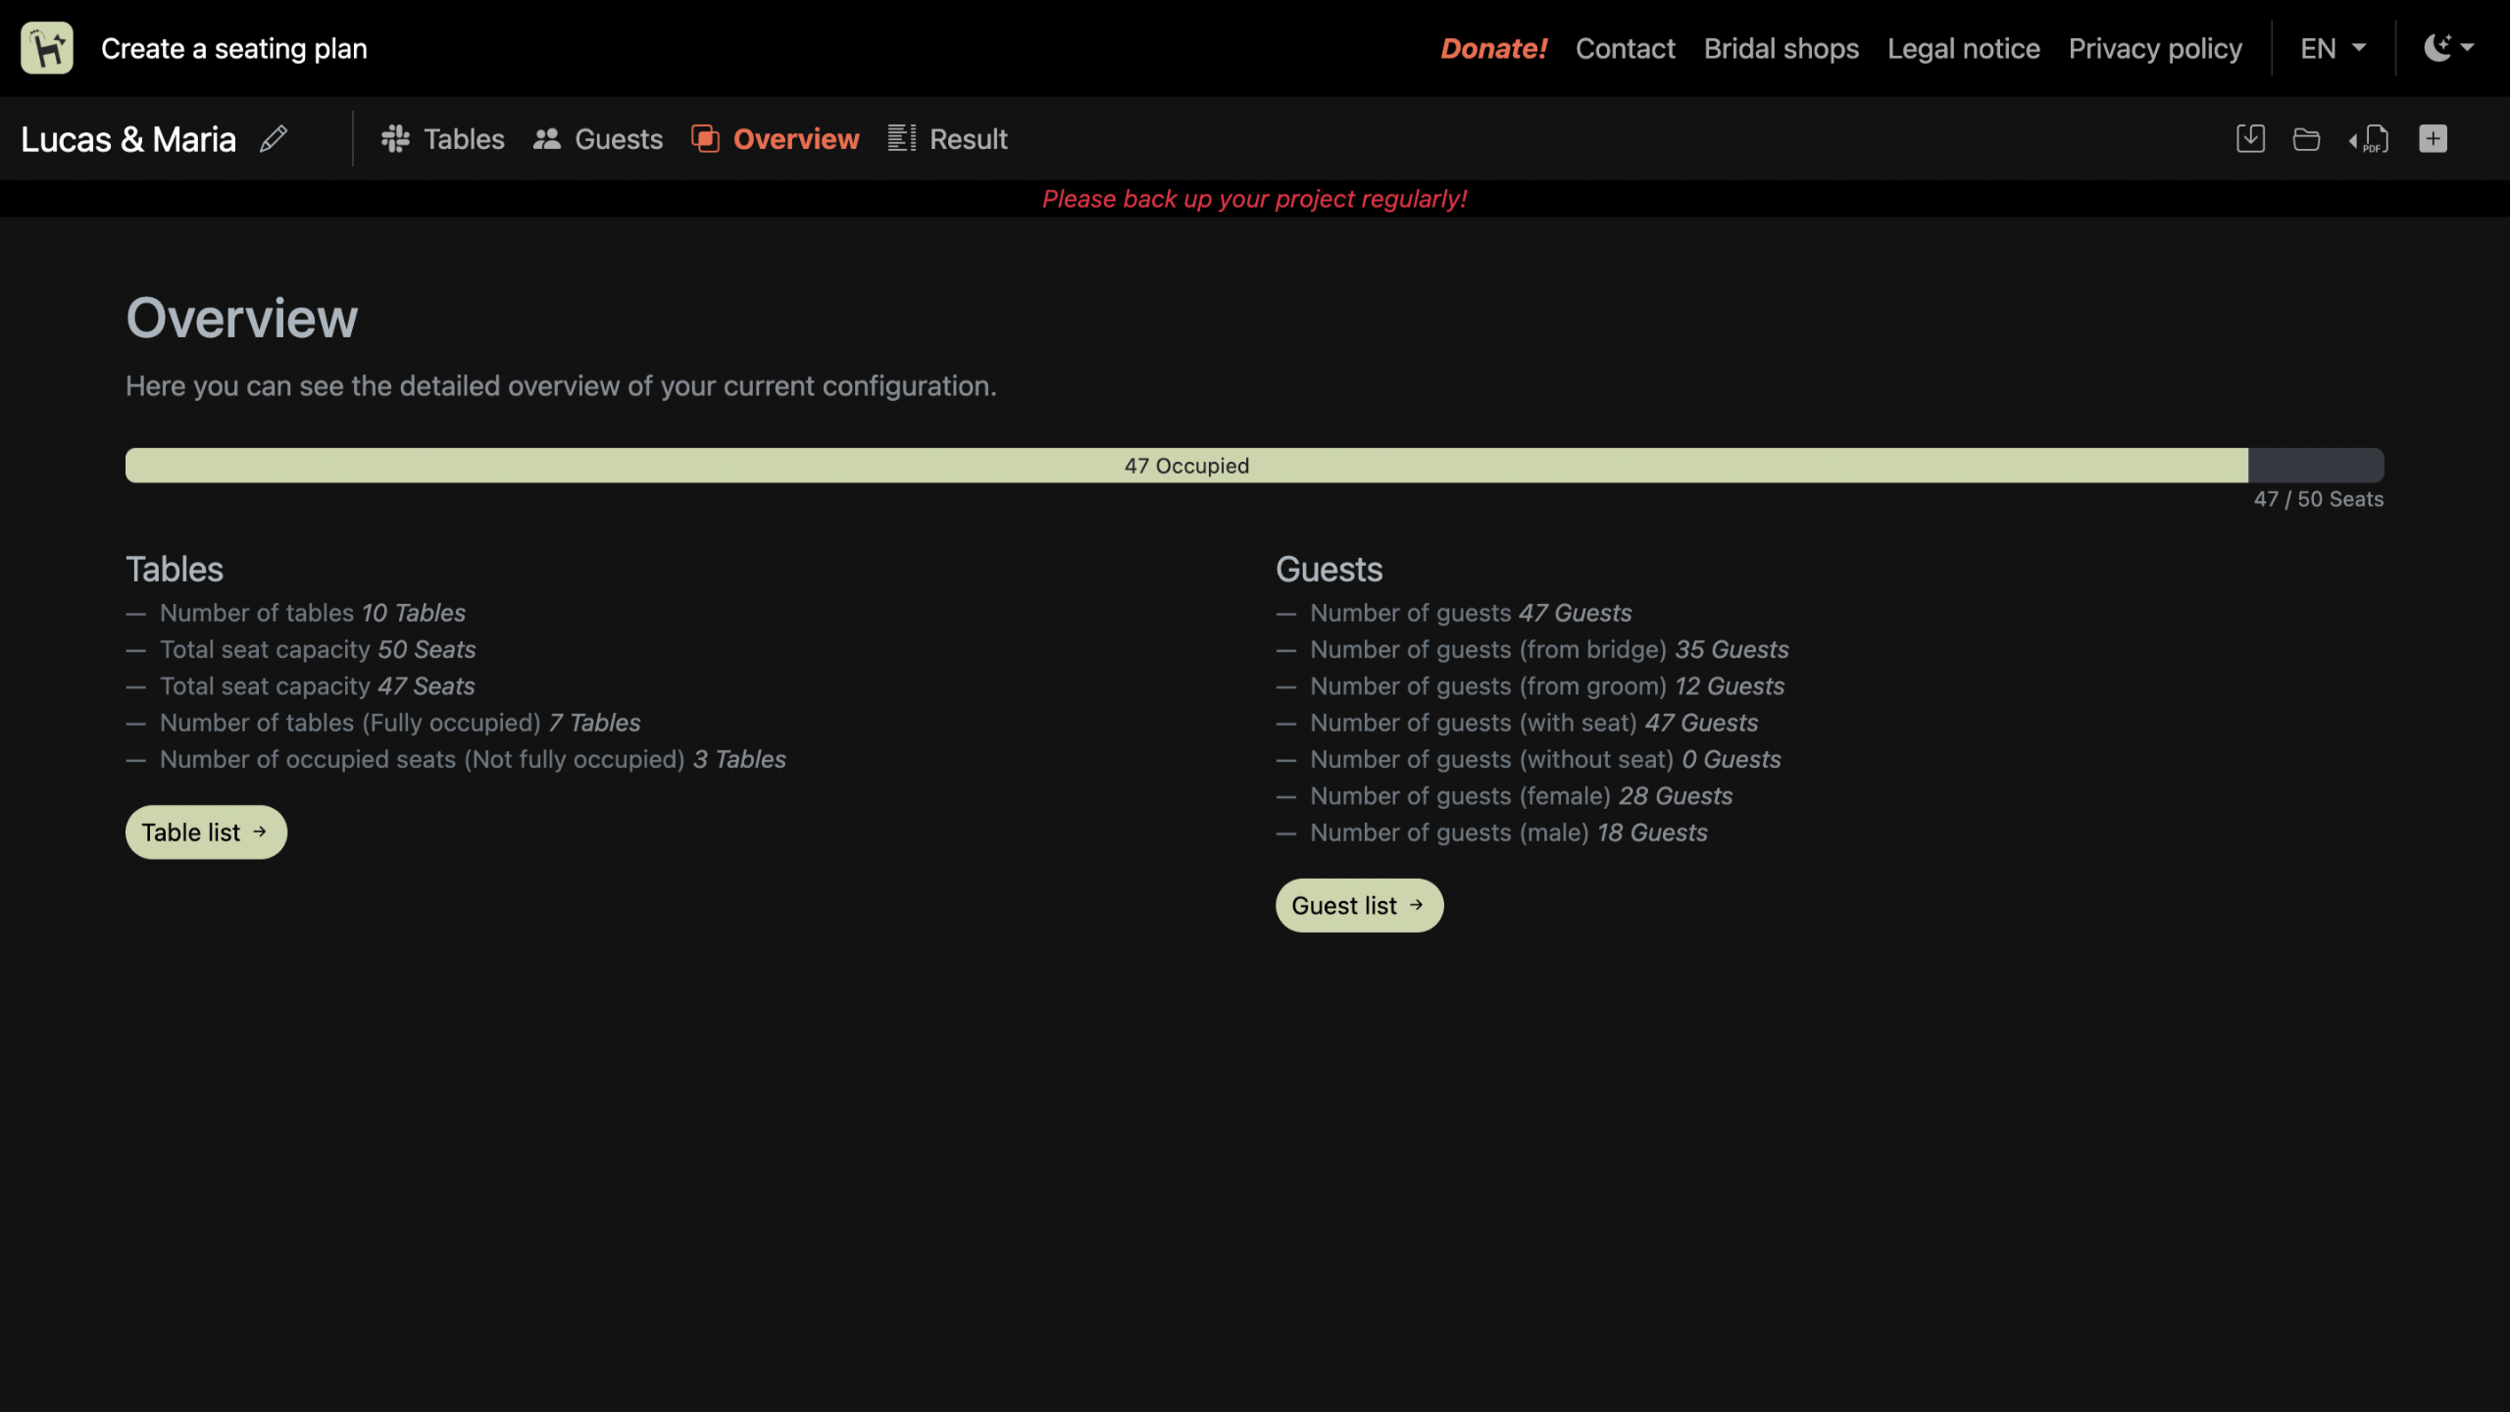Click the Lucas & Maria project title
The width and height of the screenshot is (2510, 1412).
(x=128, y=138)
